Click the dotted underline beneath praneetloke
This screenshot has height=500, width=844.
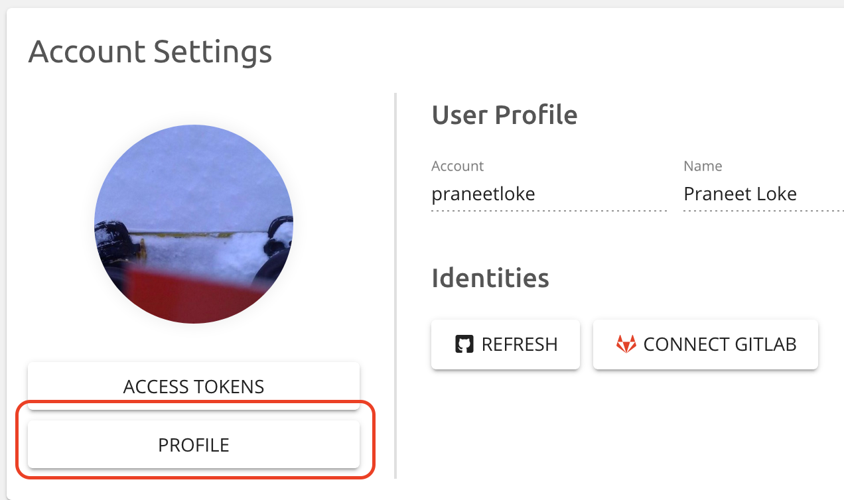548,210
